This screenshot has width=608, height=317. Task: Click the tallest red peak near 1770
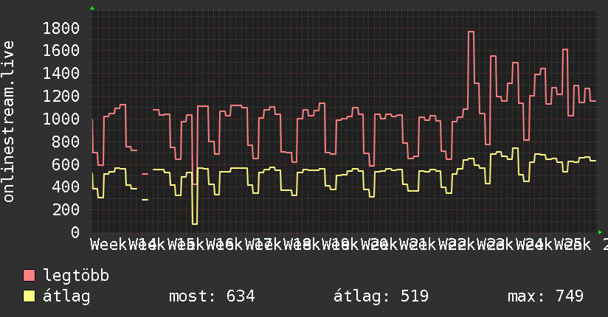click(x=471, y=32)
